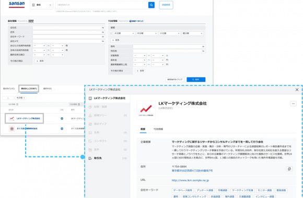Click the blue 検索 button
This screenshot has height=198, width=303.
[x=196, y=79]
